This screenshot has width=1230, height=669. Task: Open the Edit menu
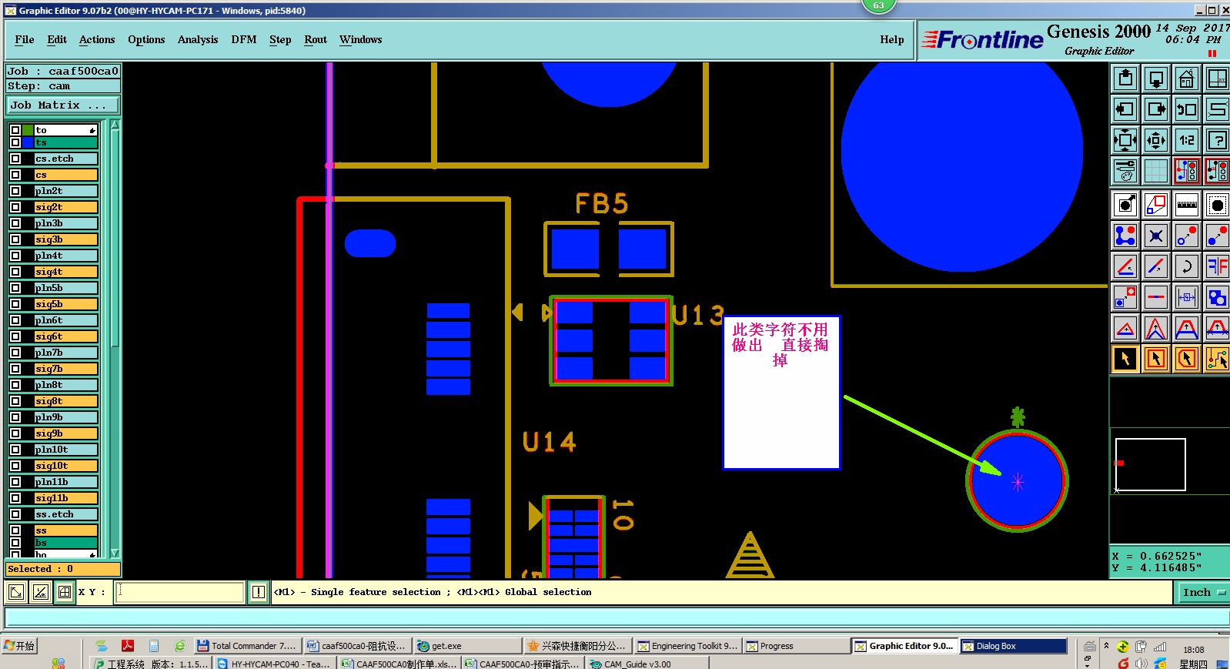57,39
